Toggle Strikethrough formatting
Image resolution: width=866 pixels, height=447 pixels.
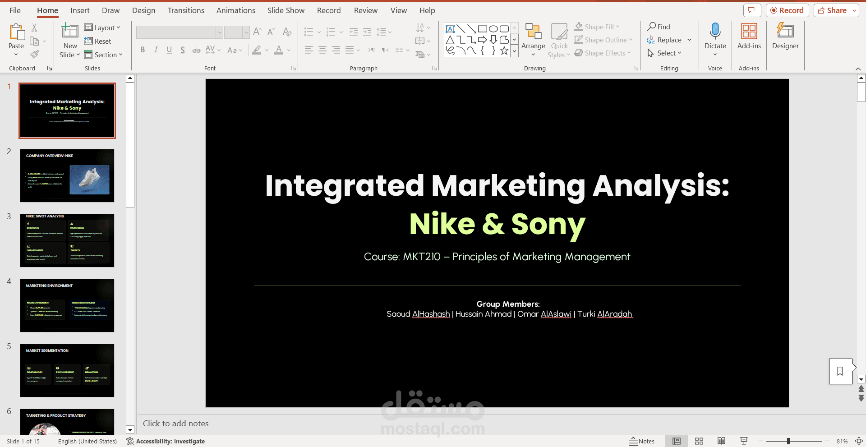click(x=196, y=50)
